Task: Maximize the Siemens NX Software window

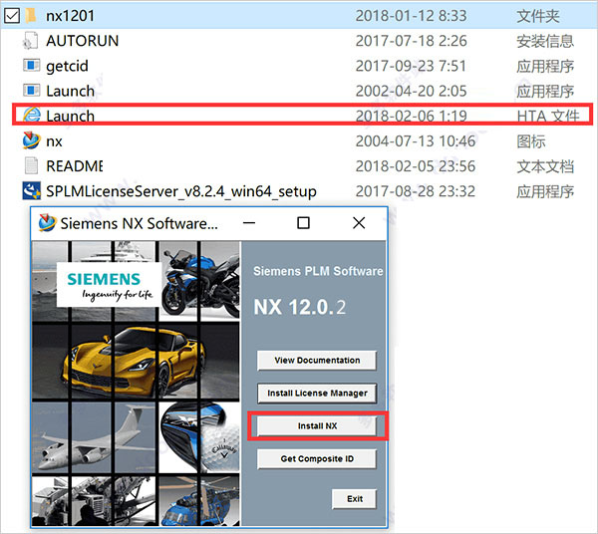Action: coord(304,223)
